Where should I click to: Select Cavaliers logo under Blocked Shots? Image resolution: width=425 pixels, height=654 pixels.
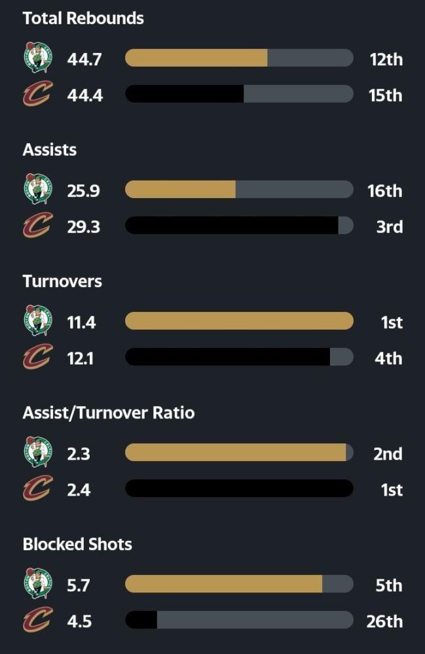pos(38,619)
